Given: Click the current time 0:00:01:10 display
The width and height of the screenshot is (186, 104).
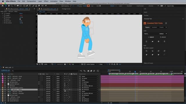Looking at the screenshot, I should [x=6, y=70].
